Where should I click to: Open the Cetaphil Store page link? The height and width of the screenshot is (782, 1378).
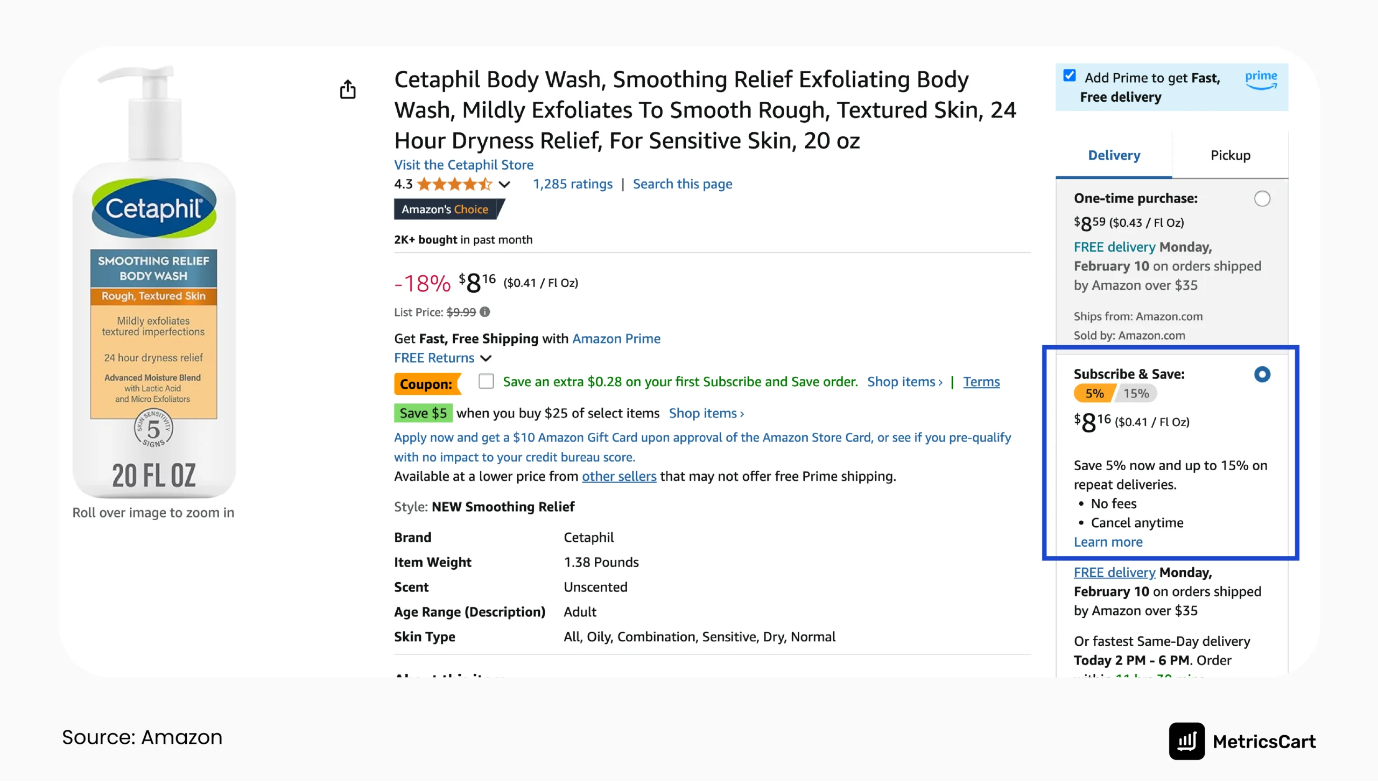tap(464, 164)
